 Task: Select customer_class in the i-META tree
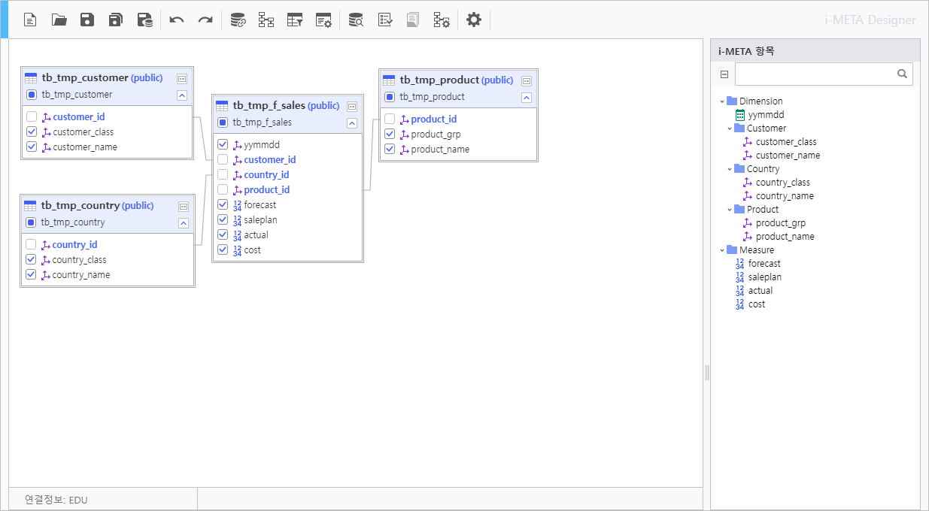[786, 142]
